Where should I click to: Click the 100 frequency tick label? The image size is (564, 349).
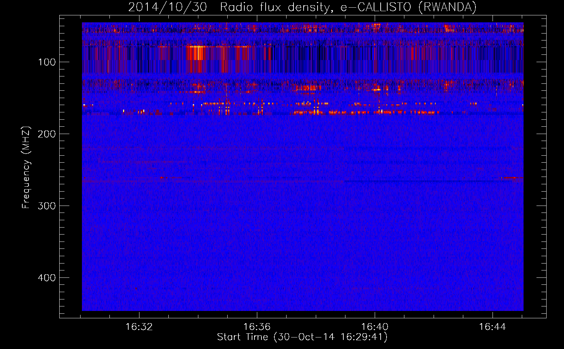(47, 62)
